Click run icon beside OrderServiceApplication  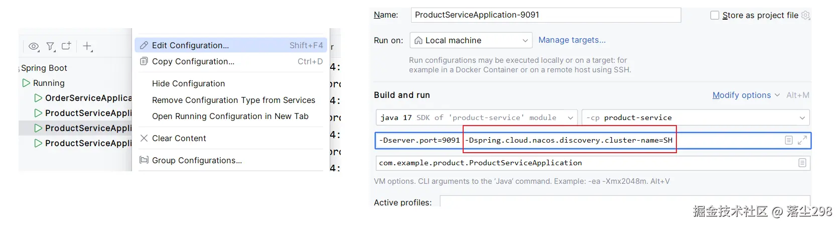coord(38,98)
